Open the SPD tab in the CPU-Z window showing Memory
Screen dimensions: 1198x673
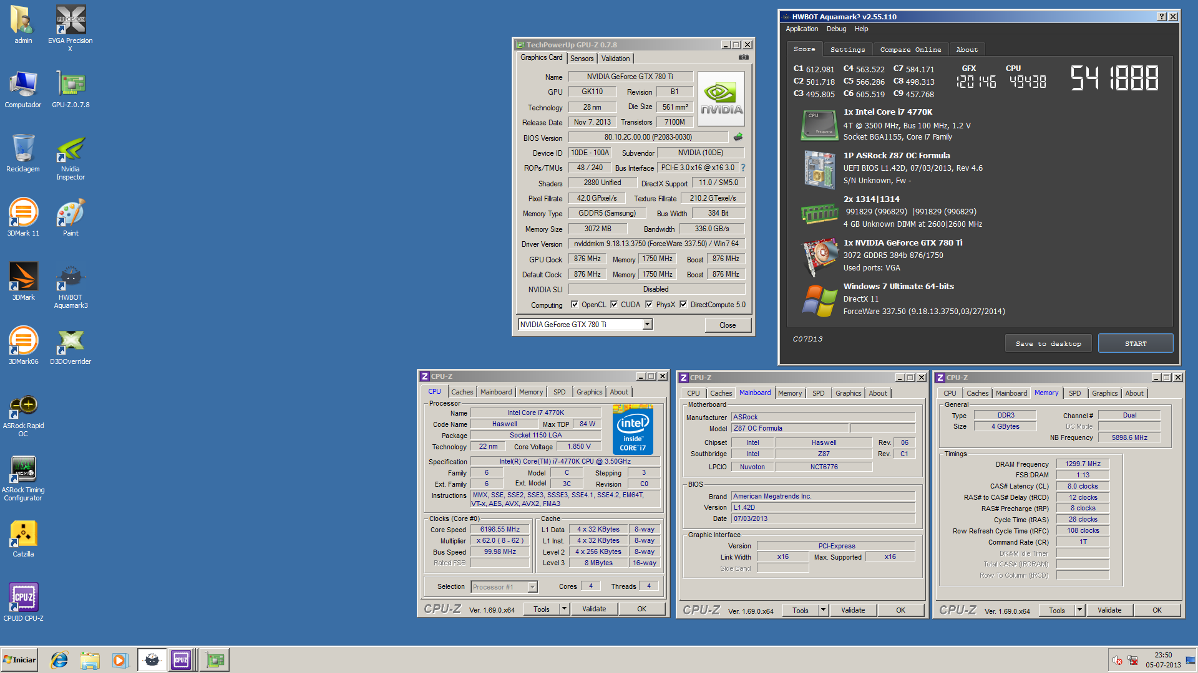(x=1074, y=393)
